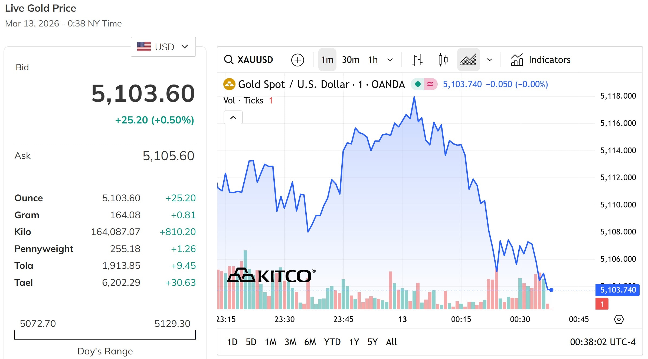Image resolution: width=648 pixels, height=359 pixels.
Task: Select the area chart style icon
Action: point(468,60)
